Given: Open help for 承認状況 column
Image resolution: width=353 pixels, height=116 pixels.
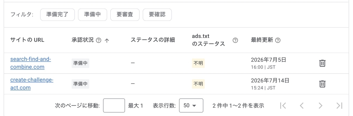Looking at the screenshot, I should (x=99, y=40).
